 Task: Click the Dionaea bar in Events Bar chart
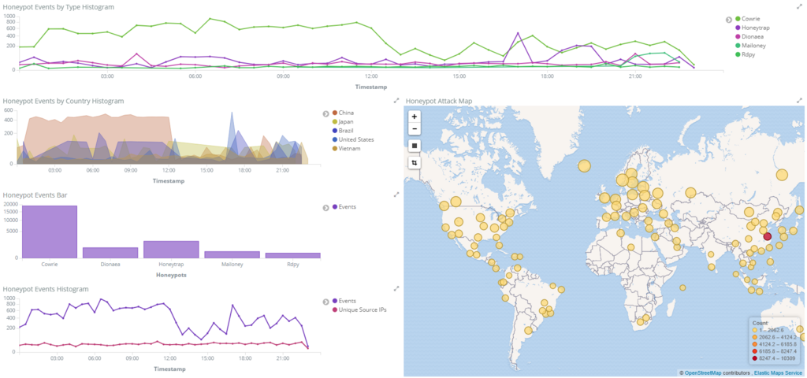pos(110,253)
